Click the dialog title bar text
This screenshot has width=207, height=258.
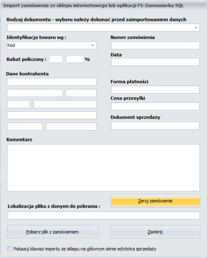click(93, 5)
